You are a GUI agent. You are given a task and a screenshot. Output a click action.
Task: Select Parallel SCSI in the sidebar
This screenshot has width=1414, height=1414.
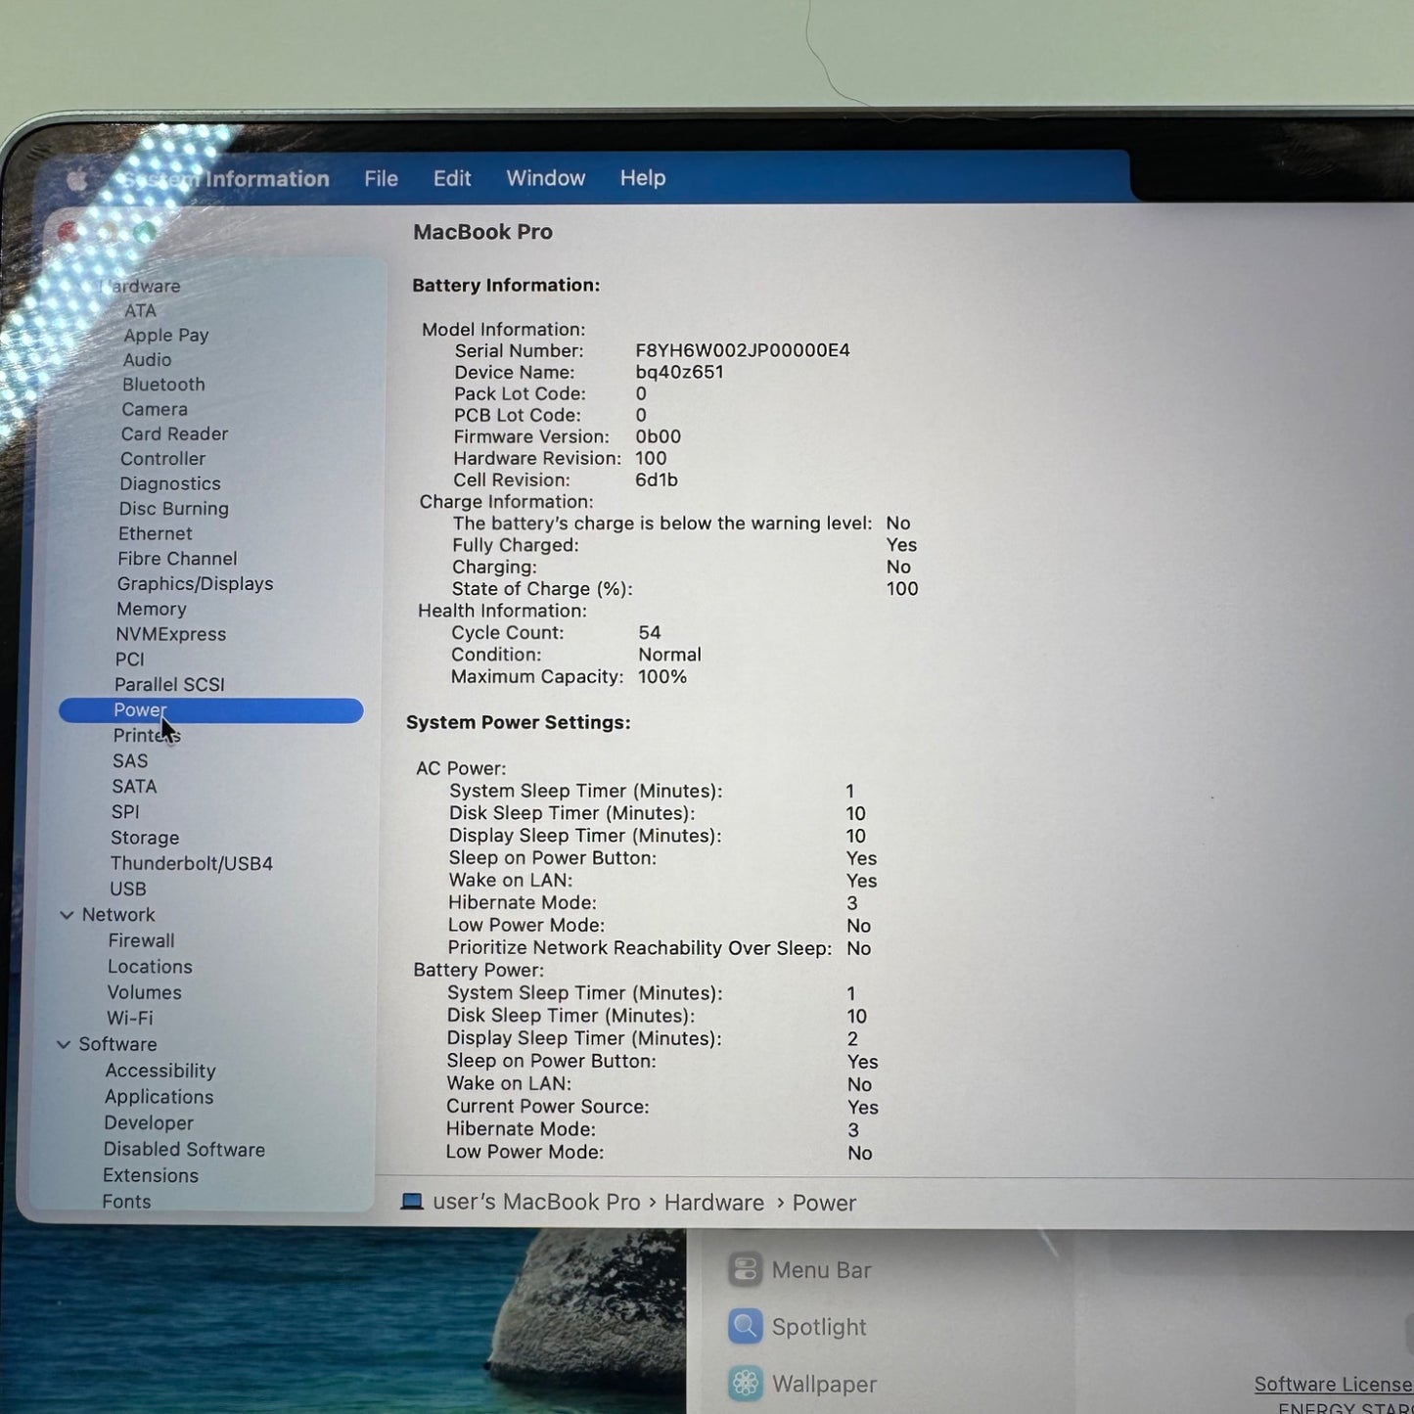pos(169,684)
